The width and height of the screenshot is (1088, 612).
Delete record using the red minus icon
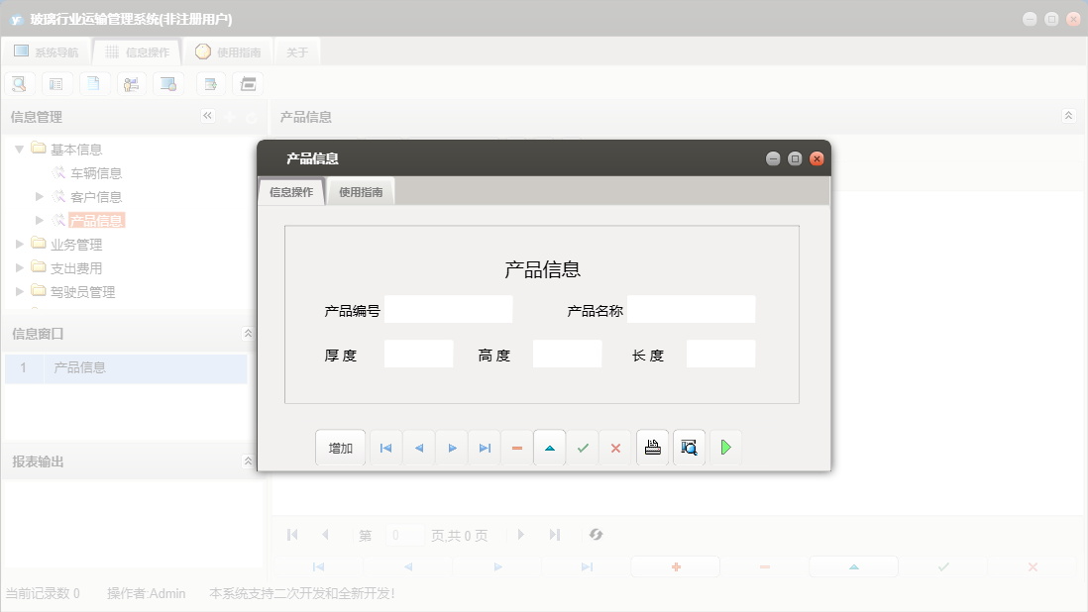516,447
